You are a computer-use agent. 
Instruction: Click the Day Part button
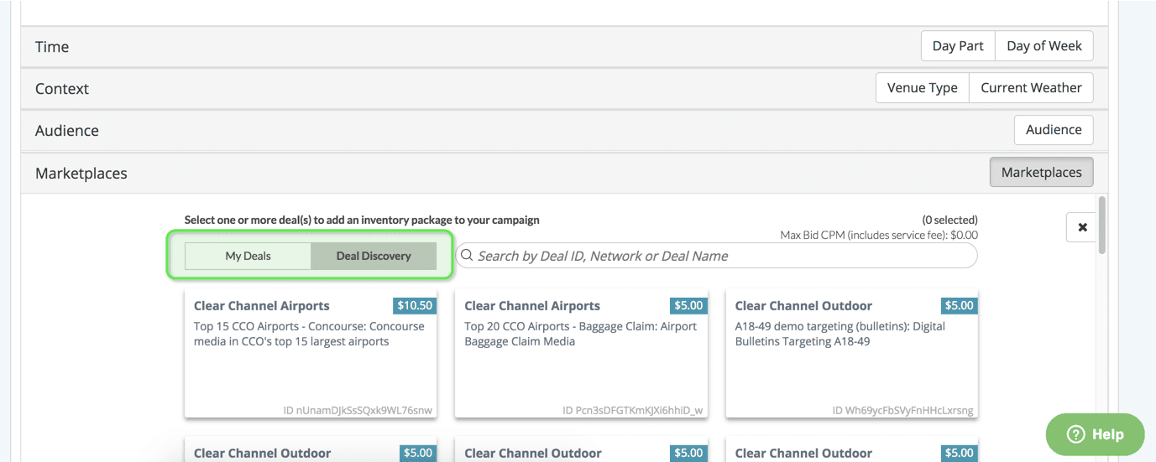click(958, 46)
